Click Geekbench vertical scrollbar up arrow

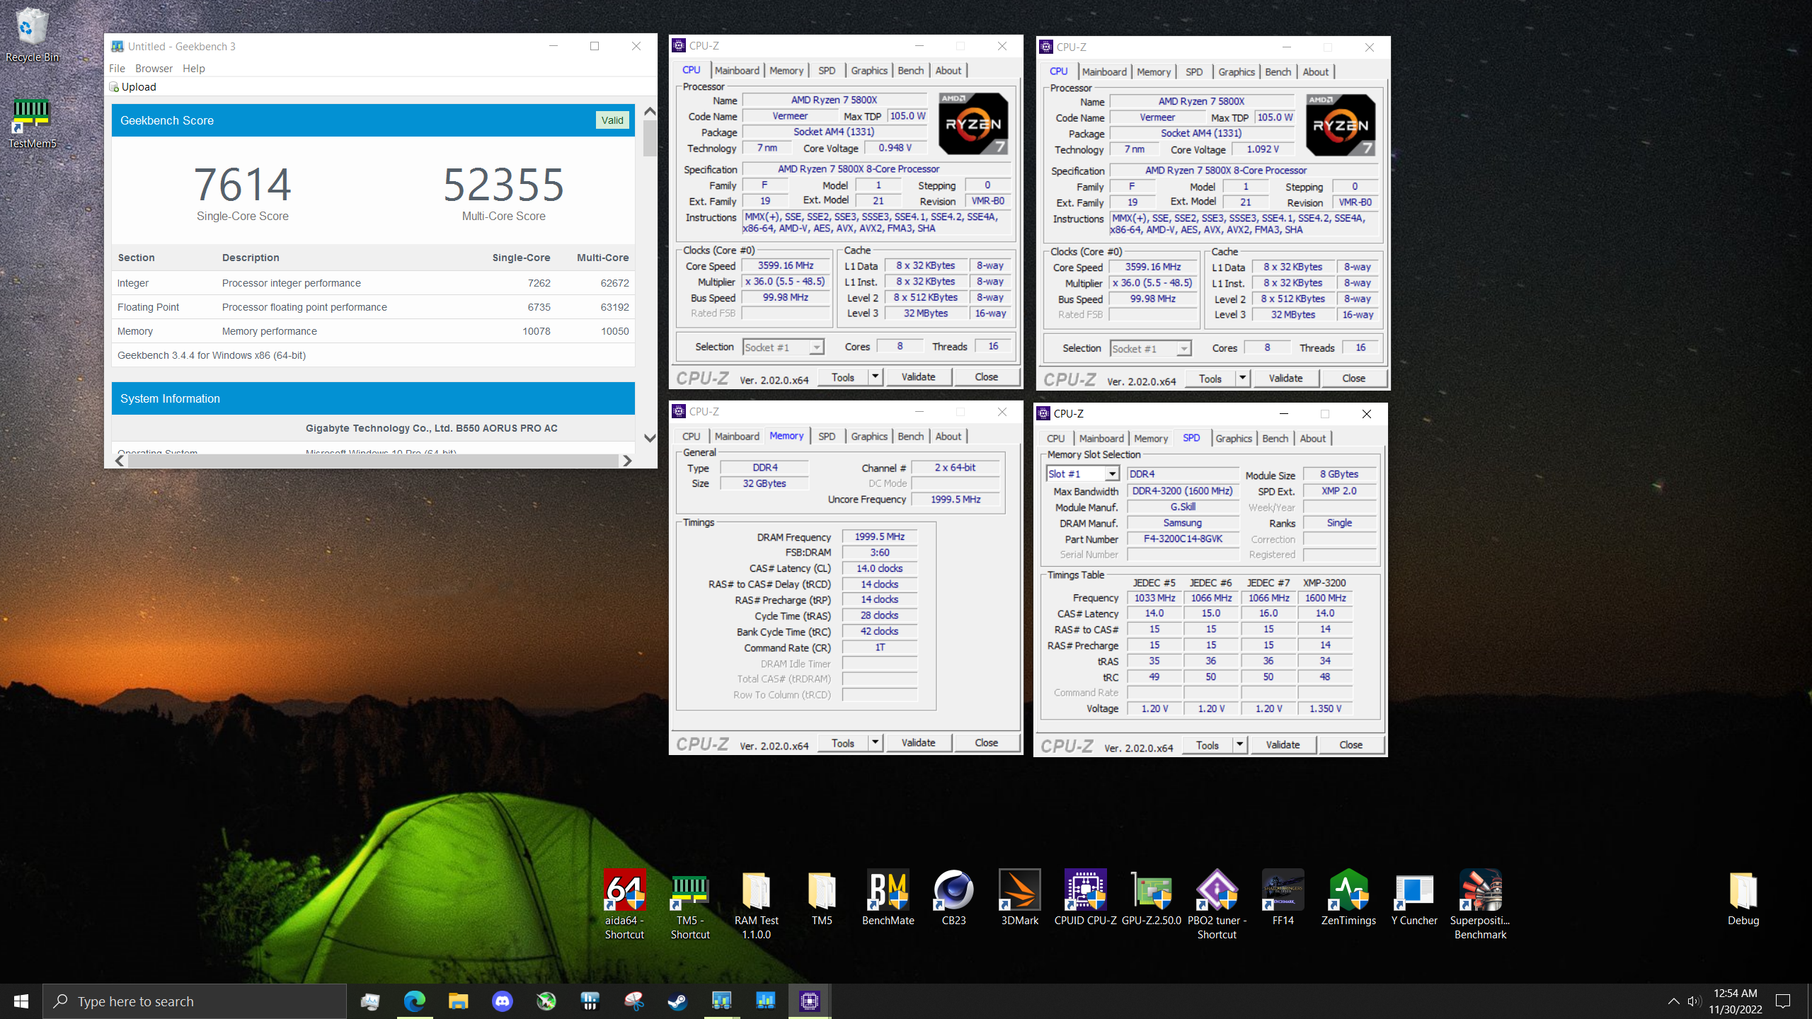point(650,111)
